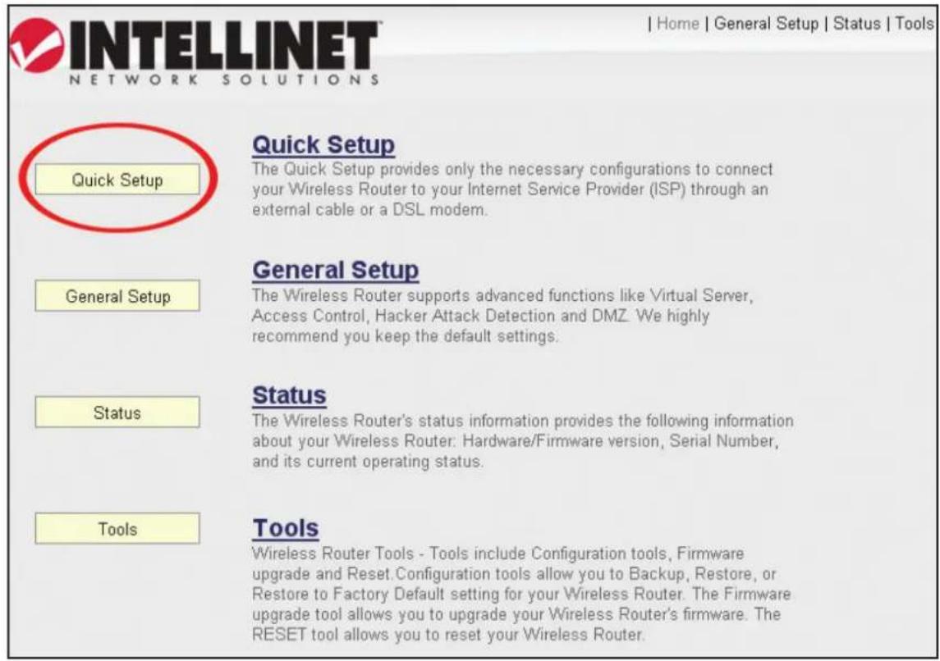Click text 'Access Control, Hacker Attack Detection and DMZ'

pyautogui.click(x=440, y=316)
